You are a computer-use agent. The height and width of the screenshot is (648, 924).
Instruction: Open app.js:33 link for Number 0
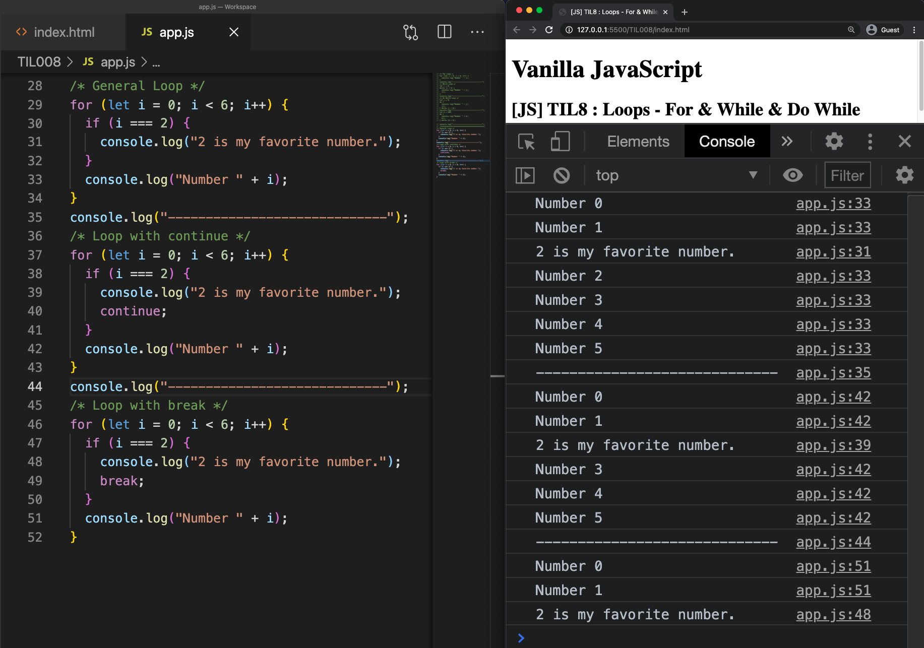pos(833,204)
